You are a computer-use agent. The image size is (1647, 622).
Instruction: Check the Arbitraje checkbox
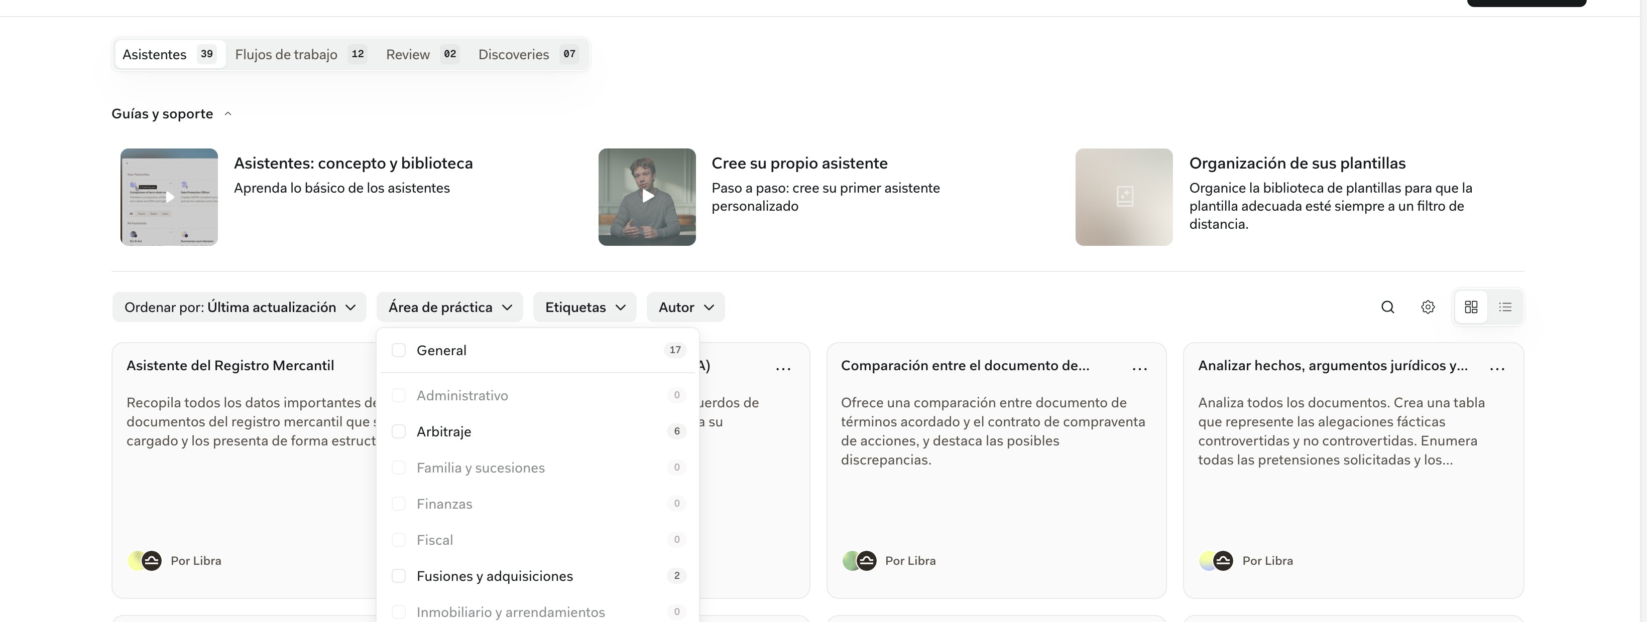(398, 432)
